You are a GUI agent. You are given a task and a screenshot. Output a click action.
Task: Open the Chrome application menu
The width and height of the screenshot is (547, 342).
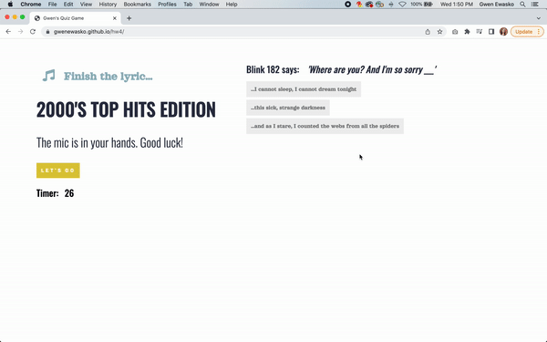[x=31, y=5]
